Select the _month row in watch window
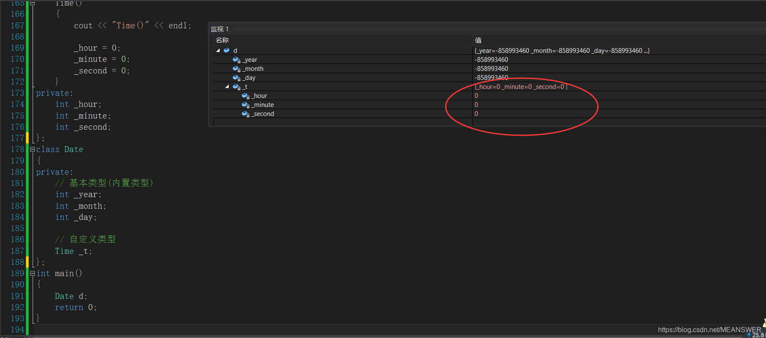 [490, 69]
